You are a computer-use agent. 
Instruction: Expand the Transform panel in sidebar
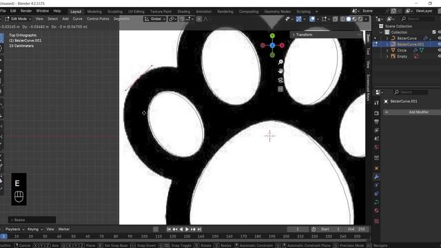tap(326, 34)
